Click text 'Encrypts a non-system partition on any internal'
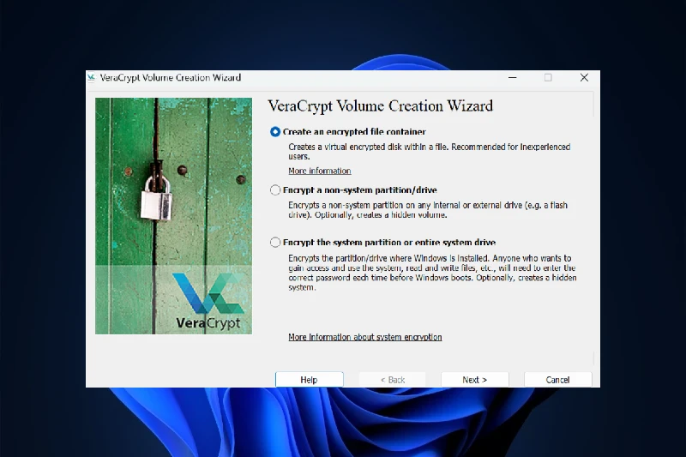686x457 pixels. pos(374,205)
